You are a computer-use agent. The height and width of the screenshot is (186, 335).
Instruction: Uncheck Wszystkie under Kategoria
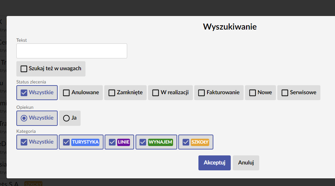(x=37, y=142)
